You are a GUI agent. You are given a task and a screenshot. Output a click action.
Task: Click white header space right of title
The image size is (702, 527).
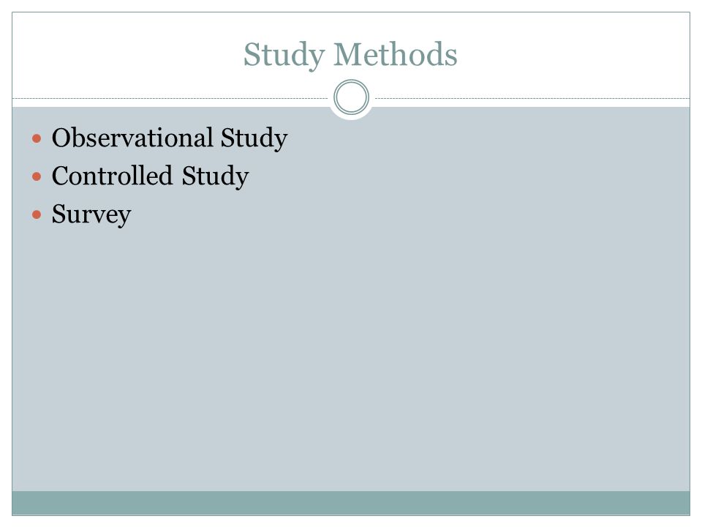click(x=574, y=55)
